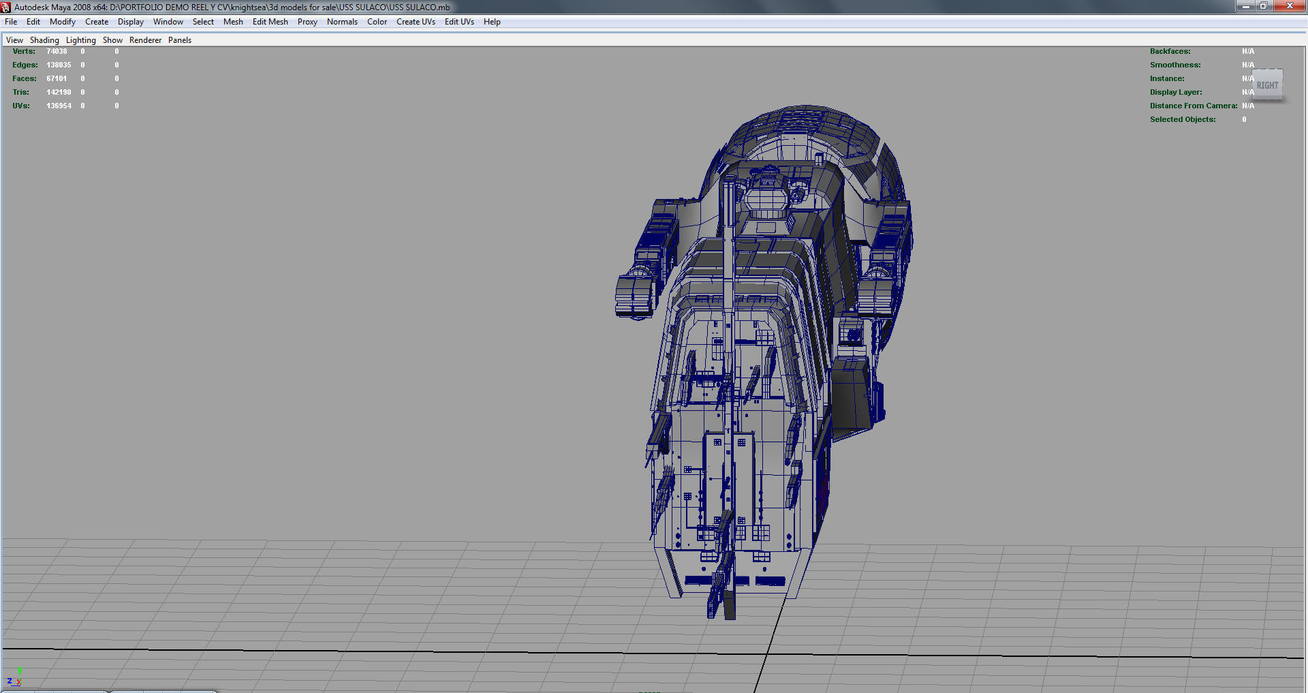This screenshot has height=693, width=1308.
Task: Open the viewport Renderer menu
Action: pos(146,40)
